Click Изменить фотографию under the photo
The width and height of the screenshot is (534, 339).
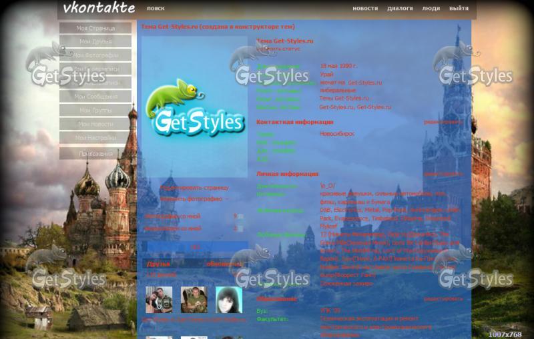click(x=191, y=198)
